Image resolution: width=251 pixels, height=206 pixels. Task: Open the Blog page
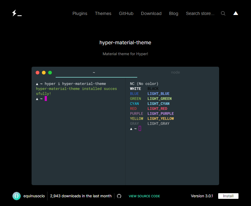(x=174, y=13)
